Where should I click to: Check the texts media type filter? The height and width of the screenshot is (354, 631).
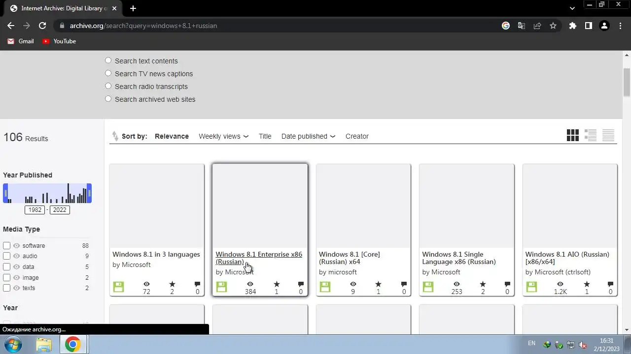coord(6,288)
